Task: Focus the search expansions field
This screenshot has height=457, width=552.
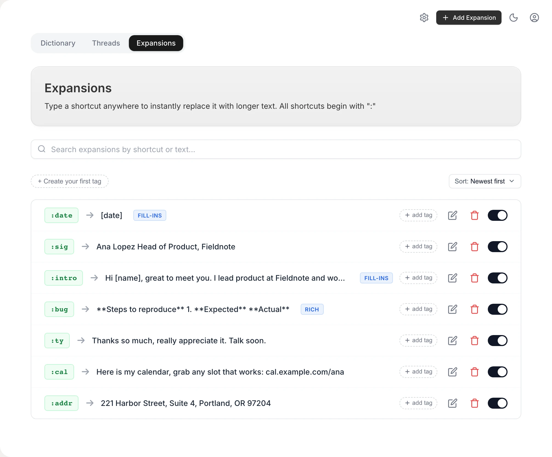Action: pyautogui.click(x=276, y=149)
